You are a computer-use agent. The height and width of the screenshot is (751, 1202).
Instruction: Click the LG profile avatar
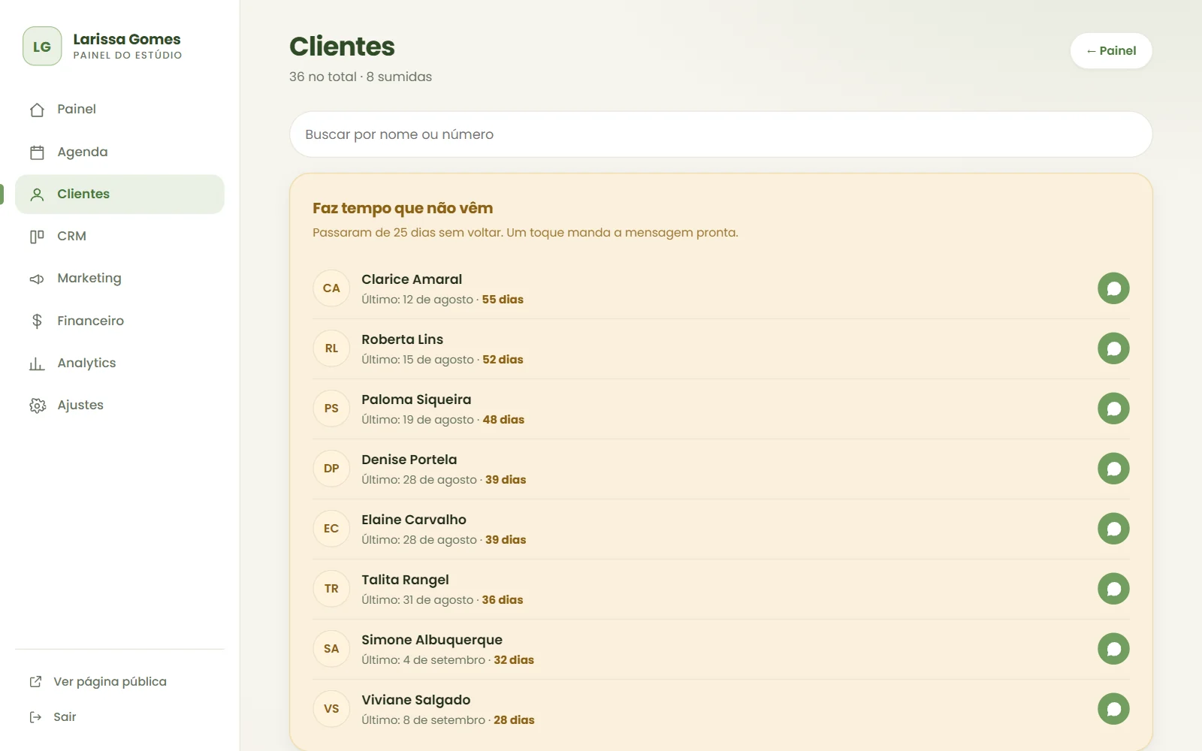(x=42, y=47)
